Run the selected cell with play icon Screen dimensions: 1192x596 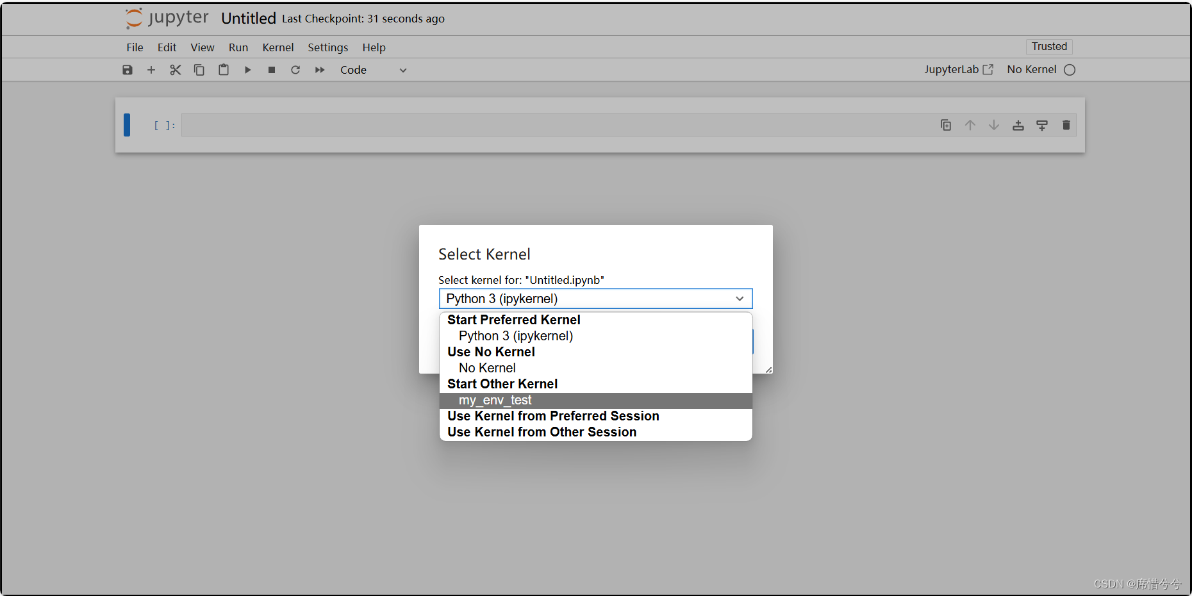click(x=247, y=70)
